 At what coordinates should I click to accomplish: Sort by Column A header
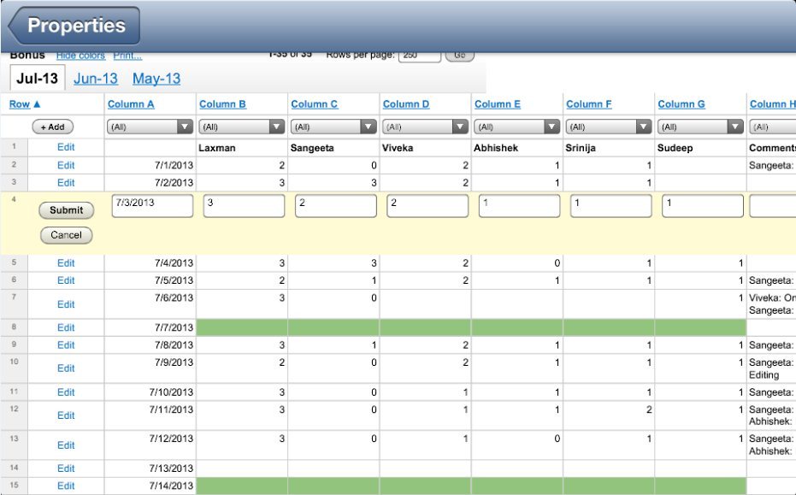(x=131, y=104)
